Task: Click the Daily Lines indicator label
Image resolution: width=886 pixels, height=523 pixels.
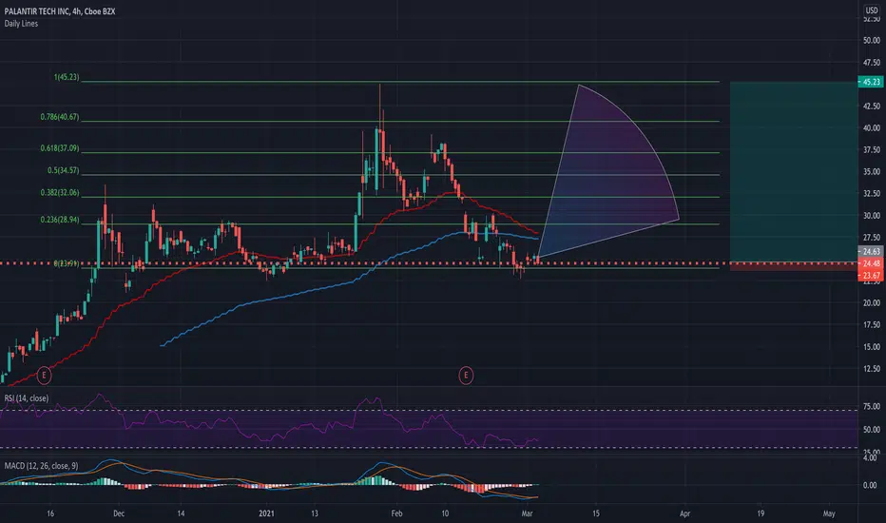Action: click(x=21, y=24)
